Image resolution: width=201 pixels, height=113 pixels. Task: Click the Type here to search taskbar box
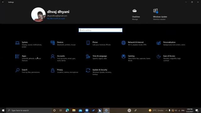click(29, 110)
